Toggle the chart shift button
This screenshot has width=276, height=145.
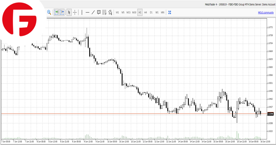point(62,12)
